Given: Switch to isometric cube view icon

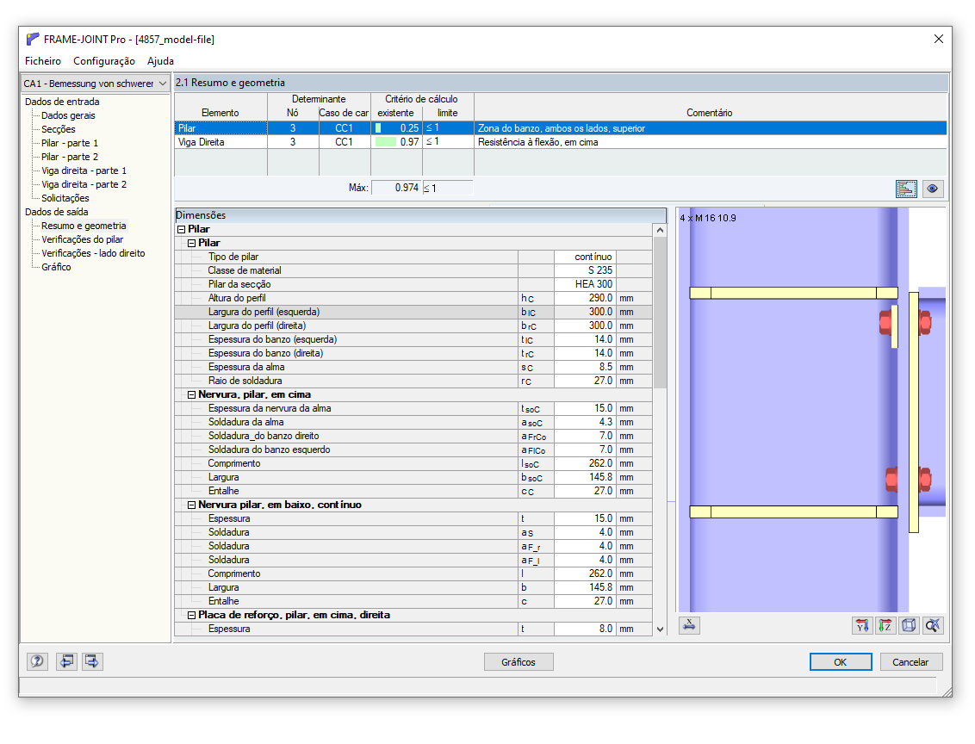Looking at the screenshot, I should tap(909, 625).
